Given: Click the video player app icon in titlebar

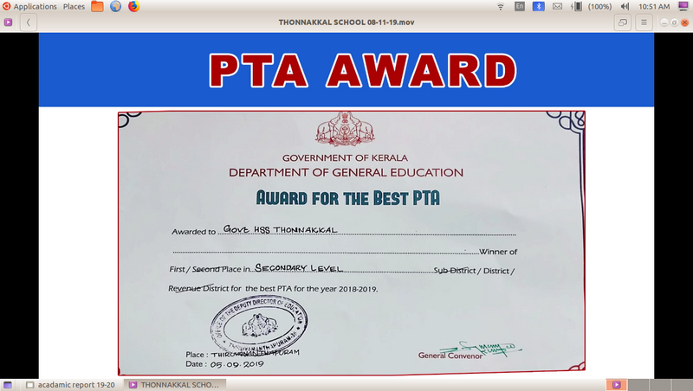Looking at the screenshot, I should (8, 22).
